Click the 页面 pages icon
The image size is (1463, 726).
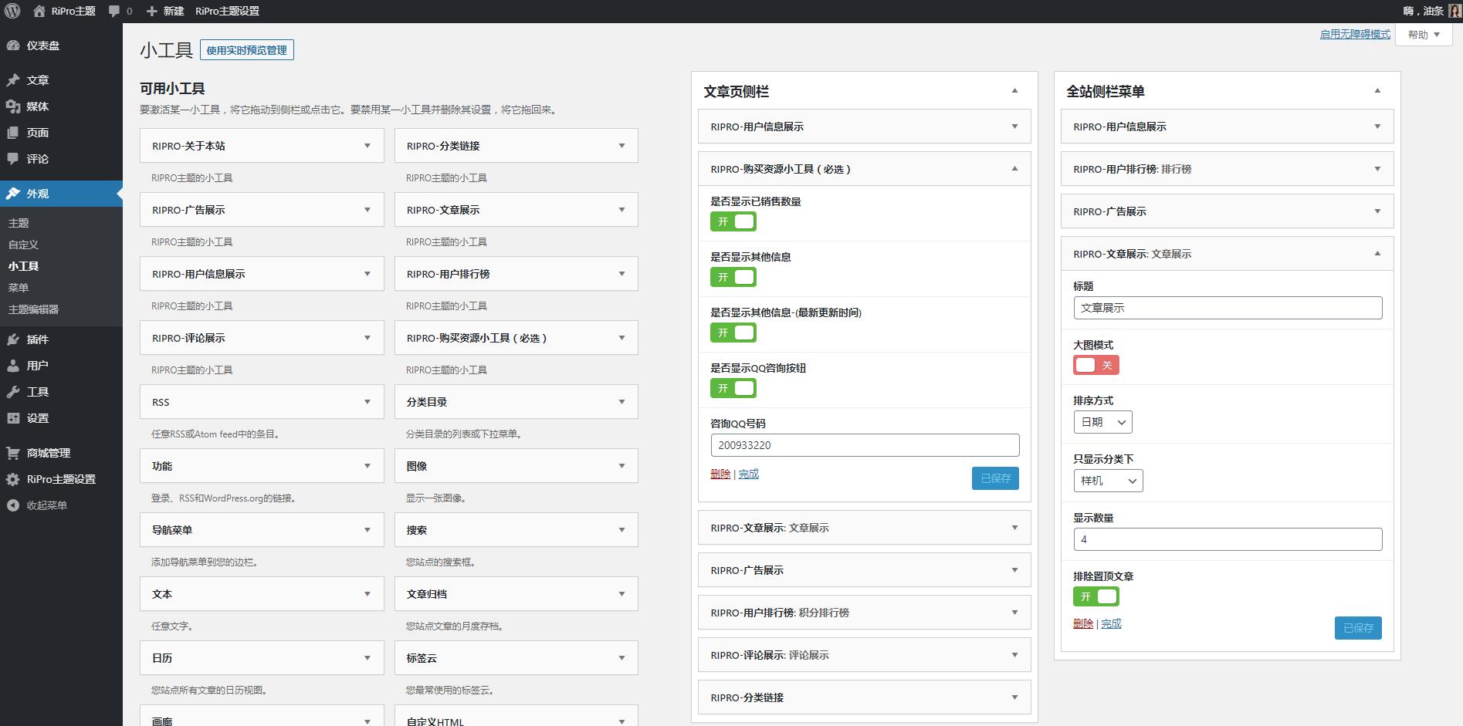point(13,133)
